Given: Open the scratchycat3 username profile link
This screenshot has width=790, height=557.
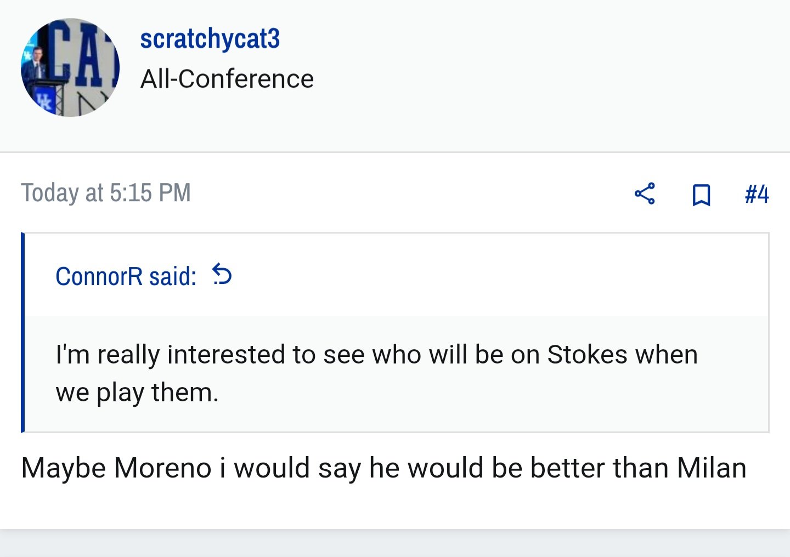Looking at the screenshot, I should coord(210,38).
